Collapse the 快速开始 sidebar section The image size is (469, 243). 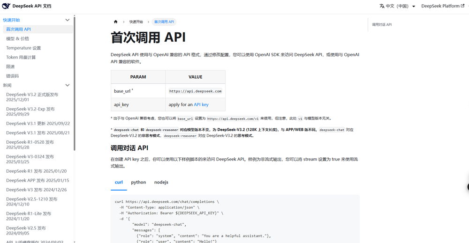pos(67,20)
